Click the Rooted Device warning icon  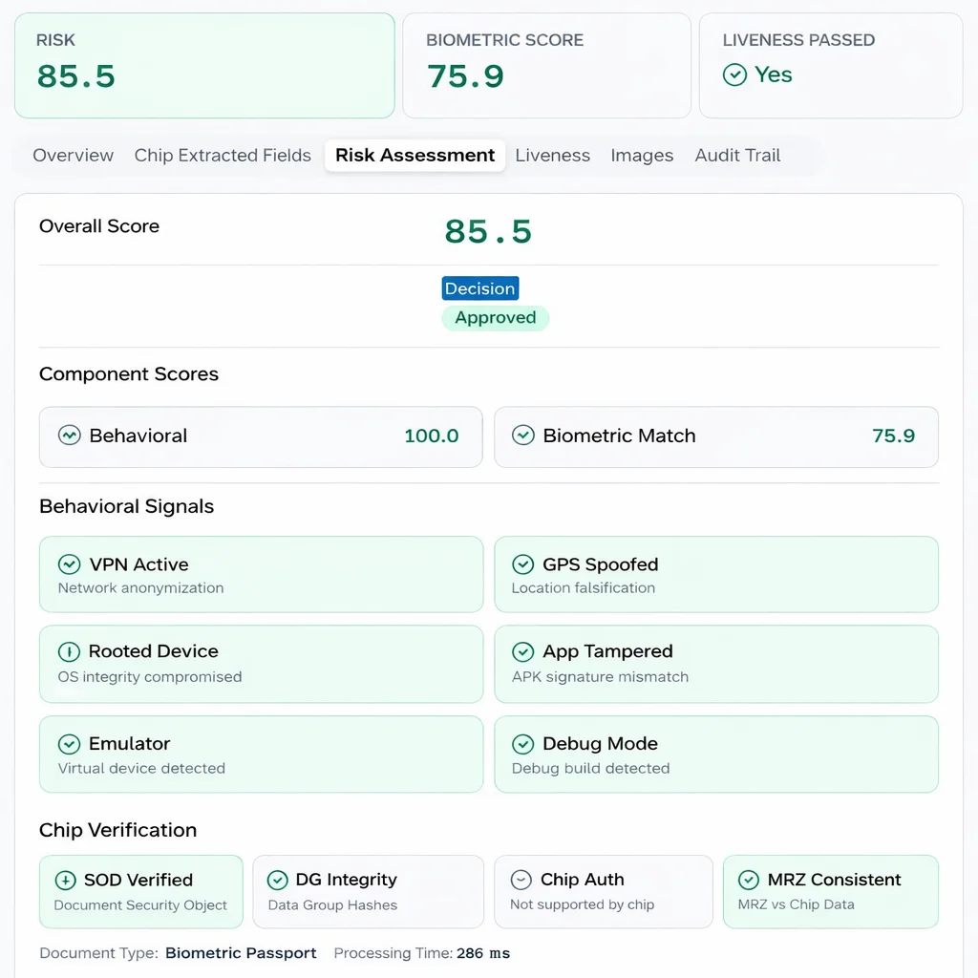point(69,653)
